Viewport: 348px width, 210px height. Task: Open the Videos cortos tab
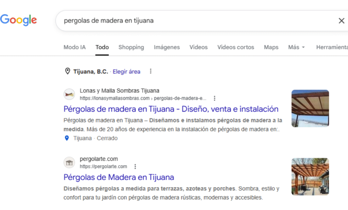(236, 47)
